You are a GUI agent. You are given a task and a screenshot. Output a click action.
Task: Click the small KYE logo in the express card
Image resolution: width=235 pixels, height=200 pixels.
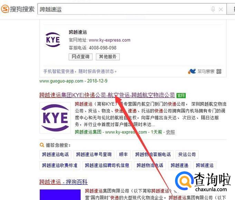tap(53, 40)
